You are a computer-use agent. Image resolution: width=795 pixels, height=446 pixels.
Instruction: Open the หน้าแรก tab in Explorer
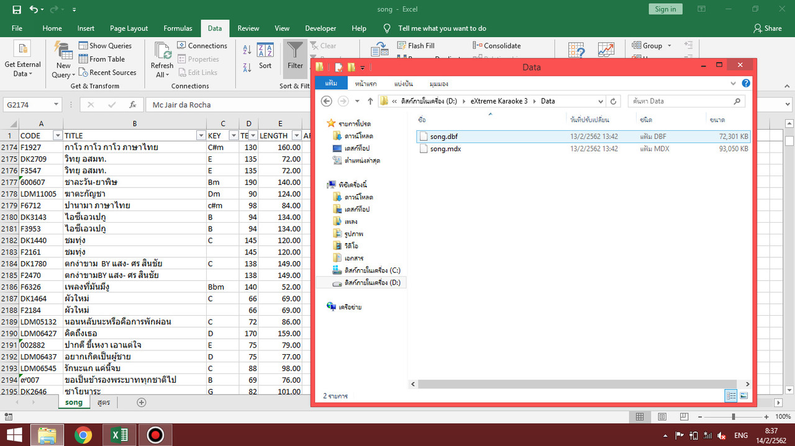(366, 83)
